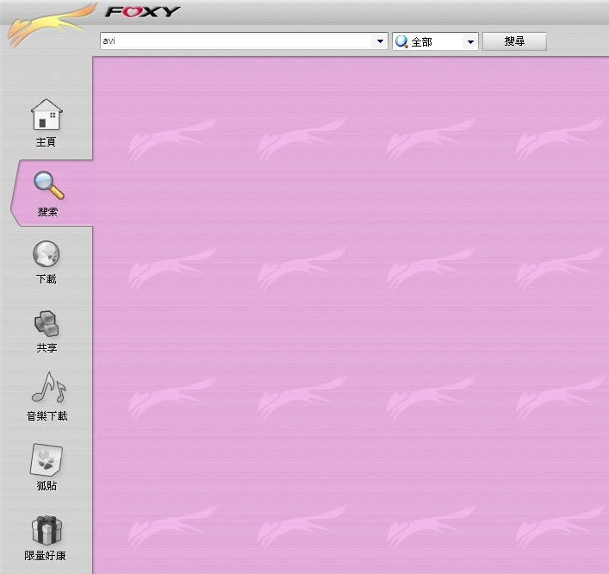Image resolution: width=609 pixels, height=574 pixels.
Task: Expand the avi search history dropdown arrow
Action: coord(380,41)
